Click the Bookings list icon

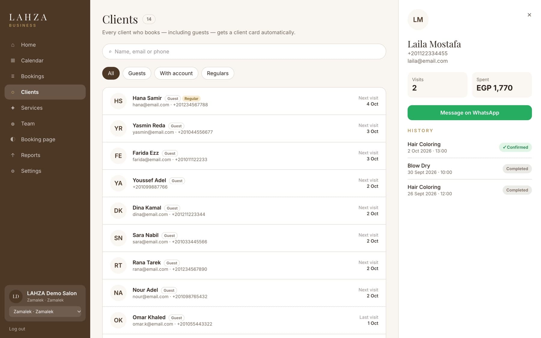click(13, 76)
